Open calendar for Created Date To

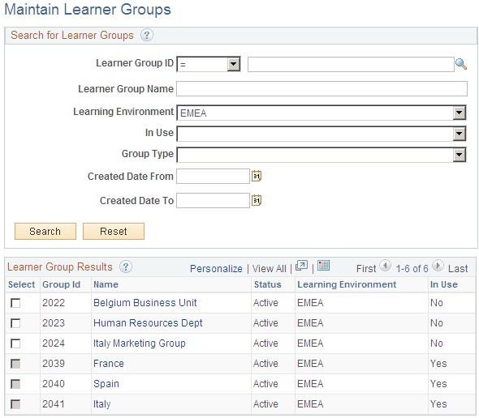point(257,200)
